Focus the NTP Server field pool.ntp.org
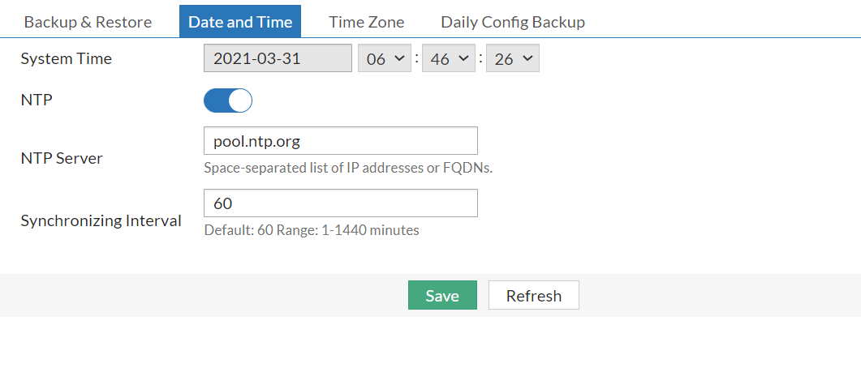 pos(340,141)
